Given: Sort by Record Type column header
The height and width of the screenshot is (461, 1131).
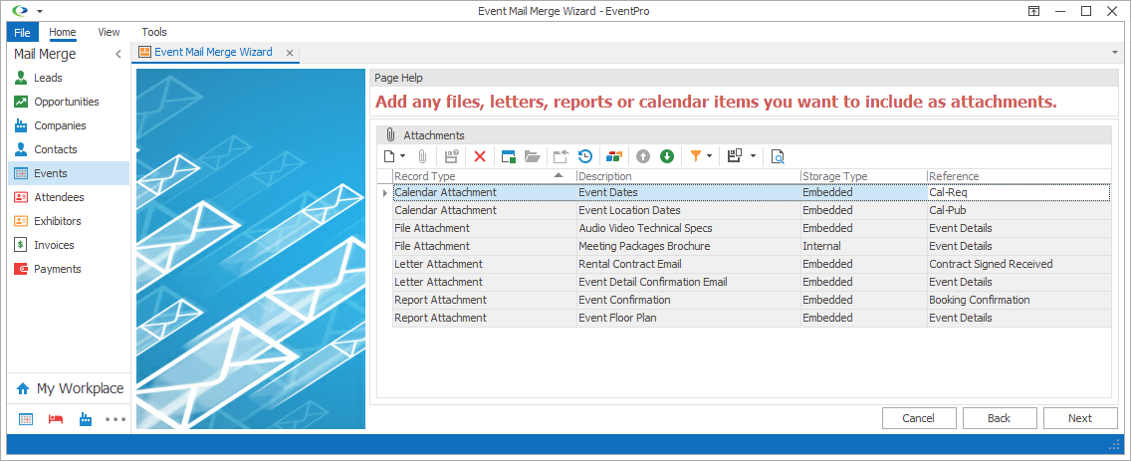Looking at the screenshot, I should pos(484,176).
